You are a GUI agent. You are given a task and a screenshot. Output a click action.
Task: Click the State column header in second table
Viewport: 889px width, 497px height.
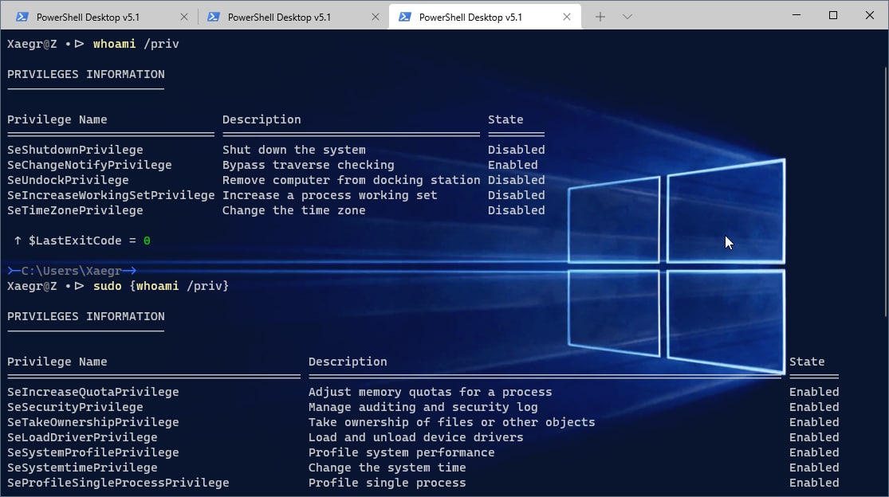[x=807, y=362]
